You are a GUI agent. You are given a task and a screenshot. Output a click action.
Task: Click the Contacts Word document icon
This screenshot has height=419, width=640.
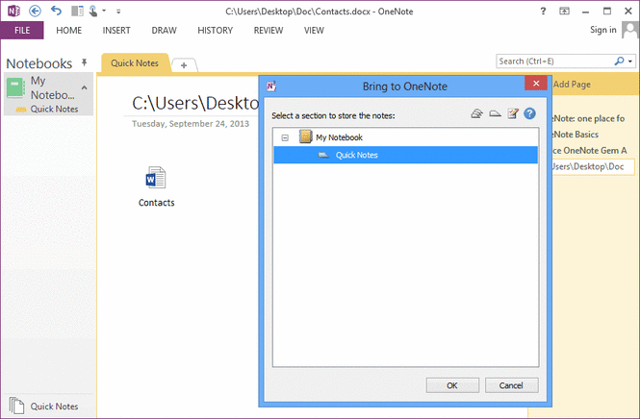click(x=156, y=177)
